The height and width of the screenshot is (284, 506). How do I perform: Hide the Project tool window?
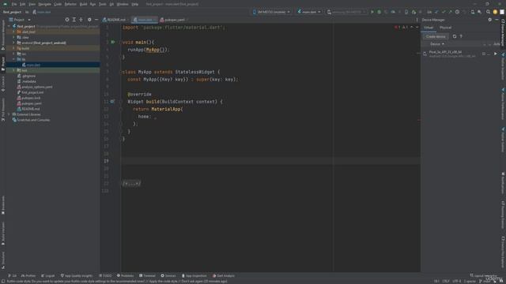[96, 20]
